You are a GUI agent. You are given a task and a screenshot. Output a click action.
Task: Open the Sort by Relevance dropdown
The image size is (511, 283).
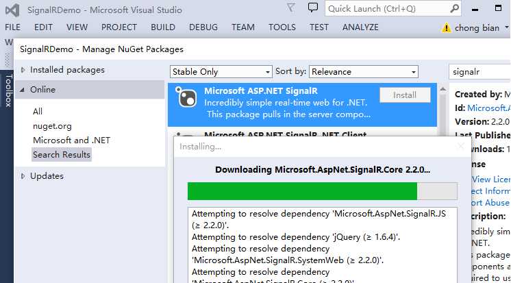coord(364,72)
